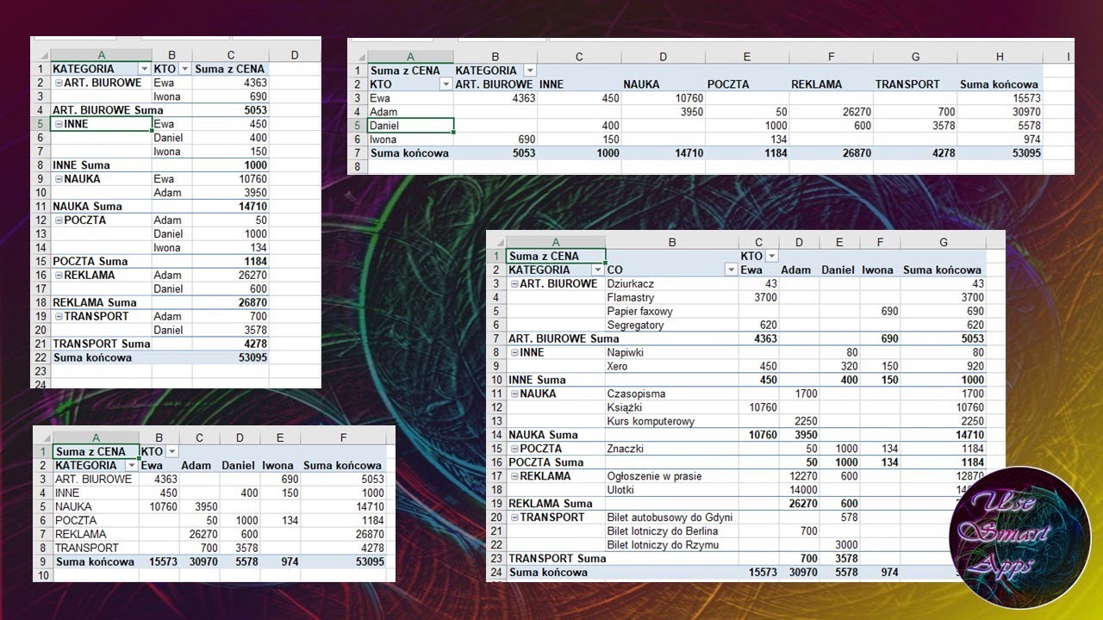Select the Ulotki cell
Image resolution: width=1103 pixels, height=620 pixels.
coord(672,491)
